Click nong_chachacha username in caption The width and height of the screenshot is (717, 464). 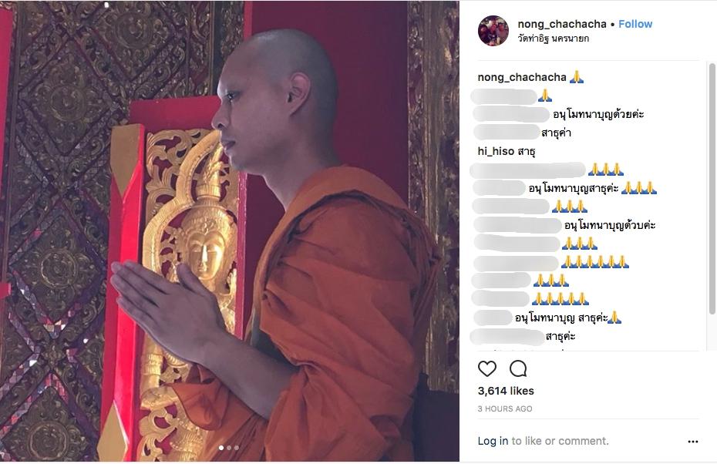(x=522, y=78)
